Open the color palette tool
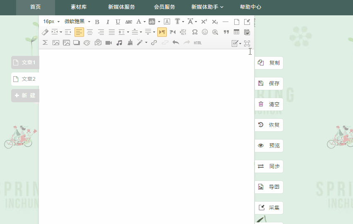Image resolution: width=353 pixels, height=224 pixels. (x=87, y=43)
